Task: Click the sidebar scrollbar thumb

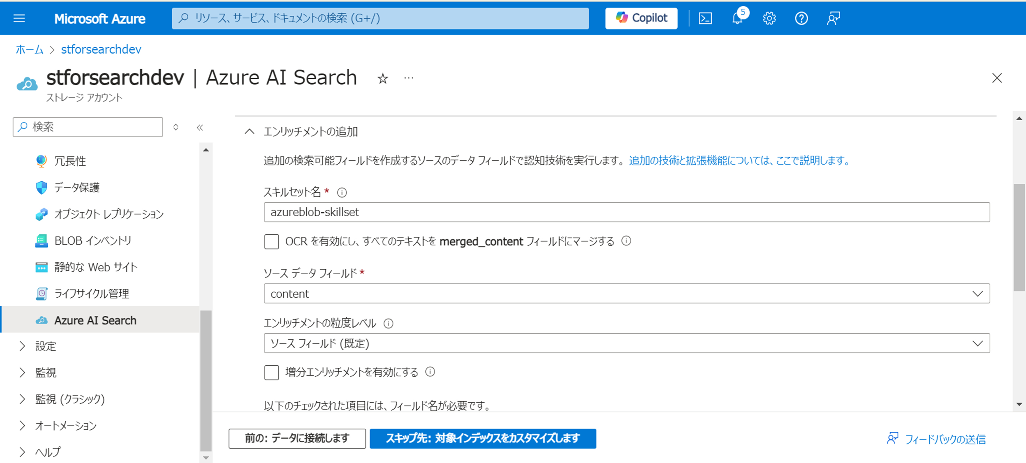Action: click(x=206, y=381)
